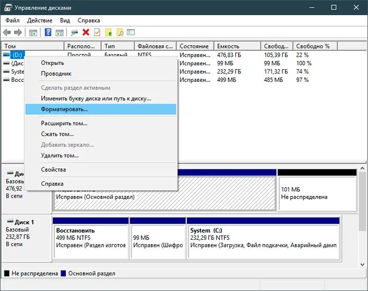Choose Открыть in the context menu
This screenshot has height=291, width=368.
101,63
